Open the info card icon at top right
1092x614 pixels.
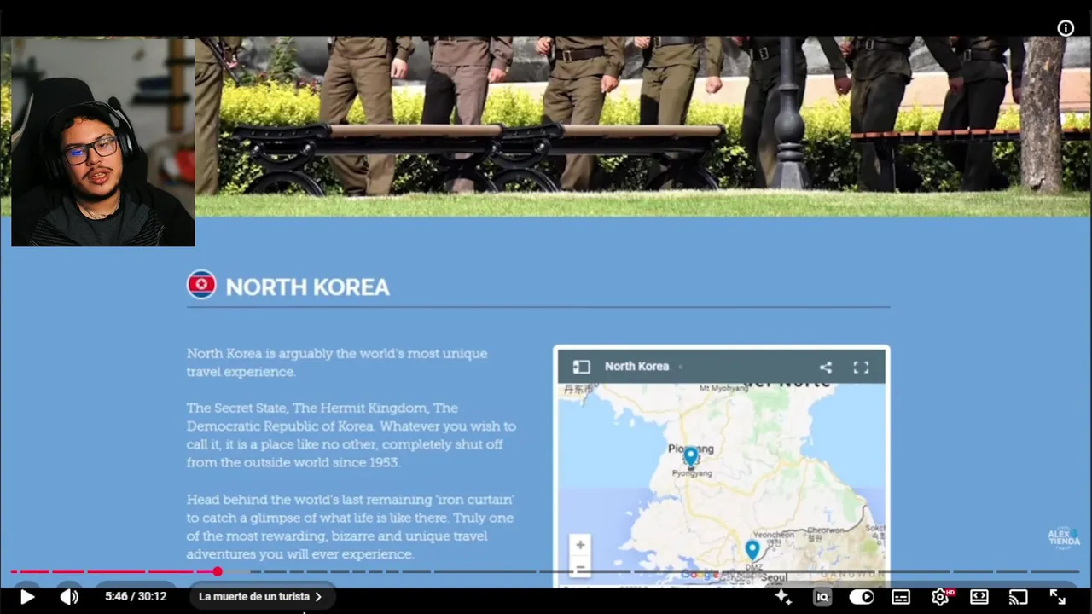click(1066, 28)
